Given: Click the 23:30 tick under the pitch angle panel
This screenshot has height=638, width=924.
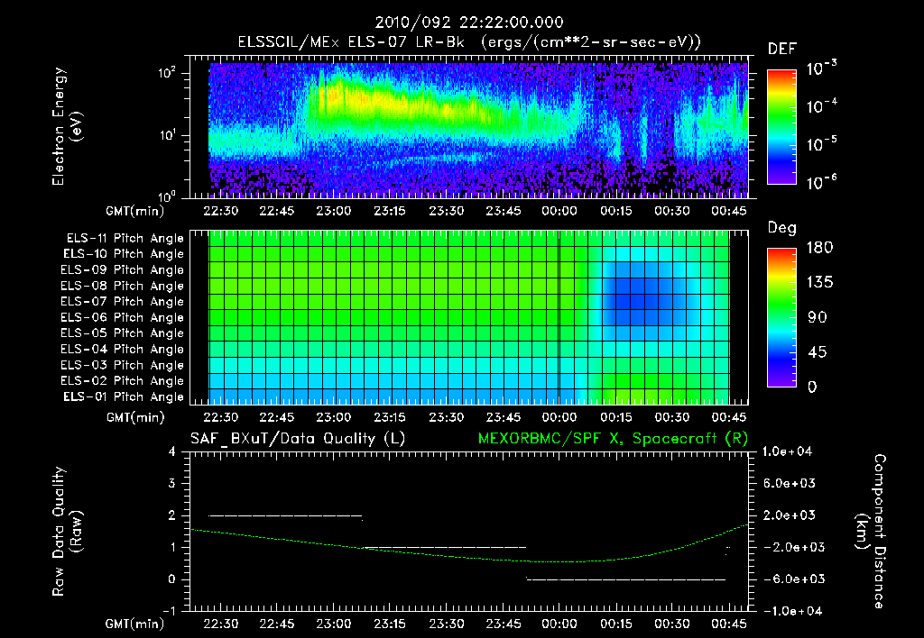Looking at the screenshot, I should [446, 418].
